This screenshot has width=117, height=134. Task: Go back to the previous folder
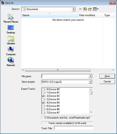[80, 9]
